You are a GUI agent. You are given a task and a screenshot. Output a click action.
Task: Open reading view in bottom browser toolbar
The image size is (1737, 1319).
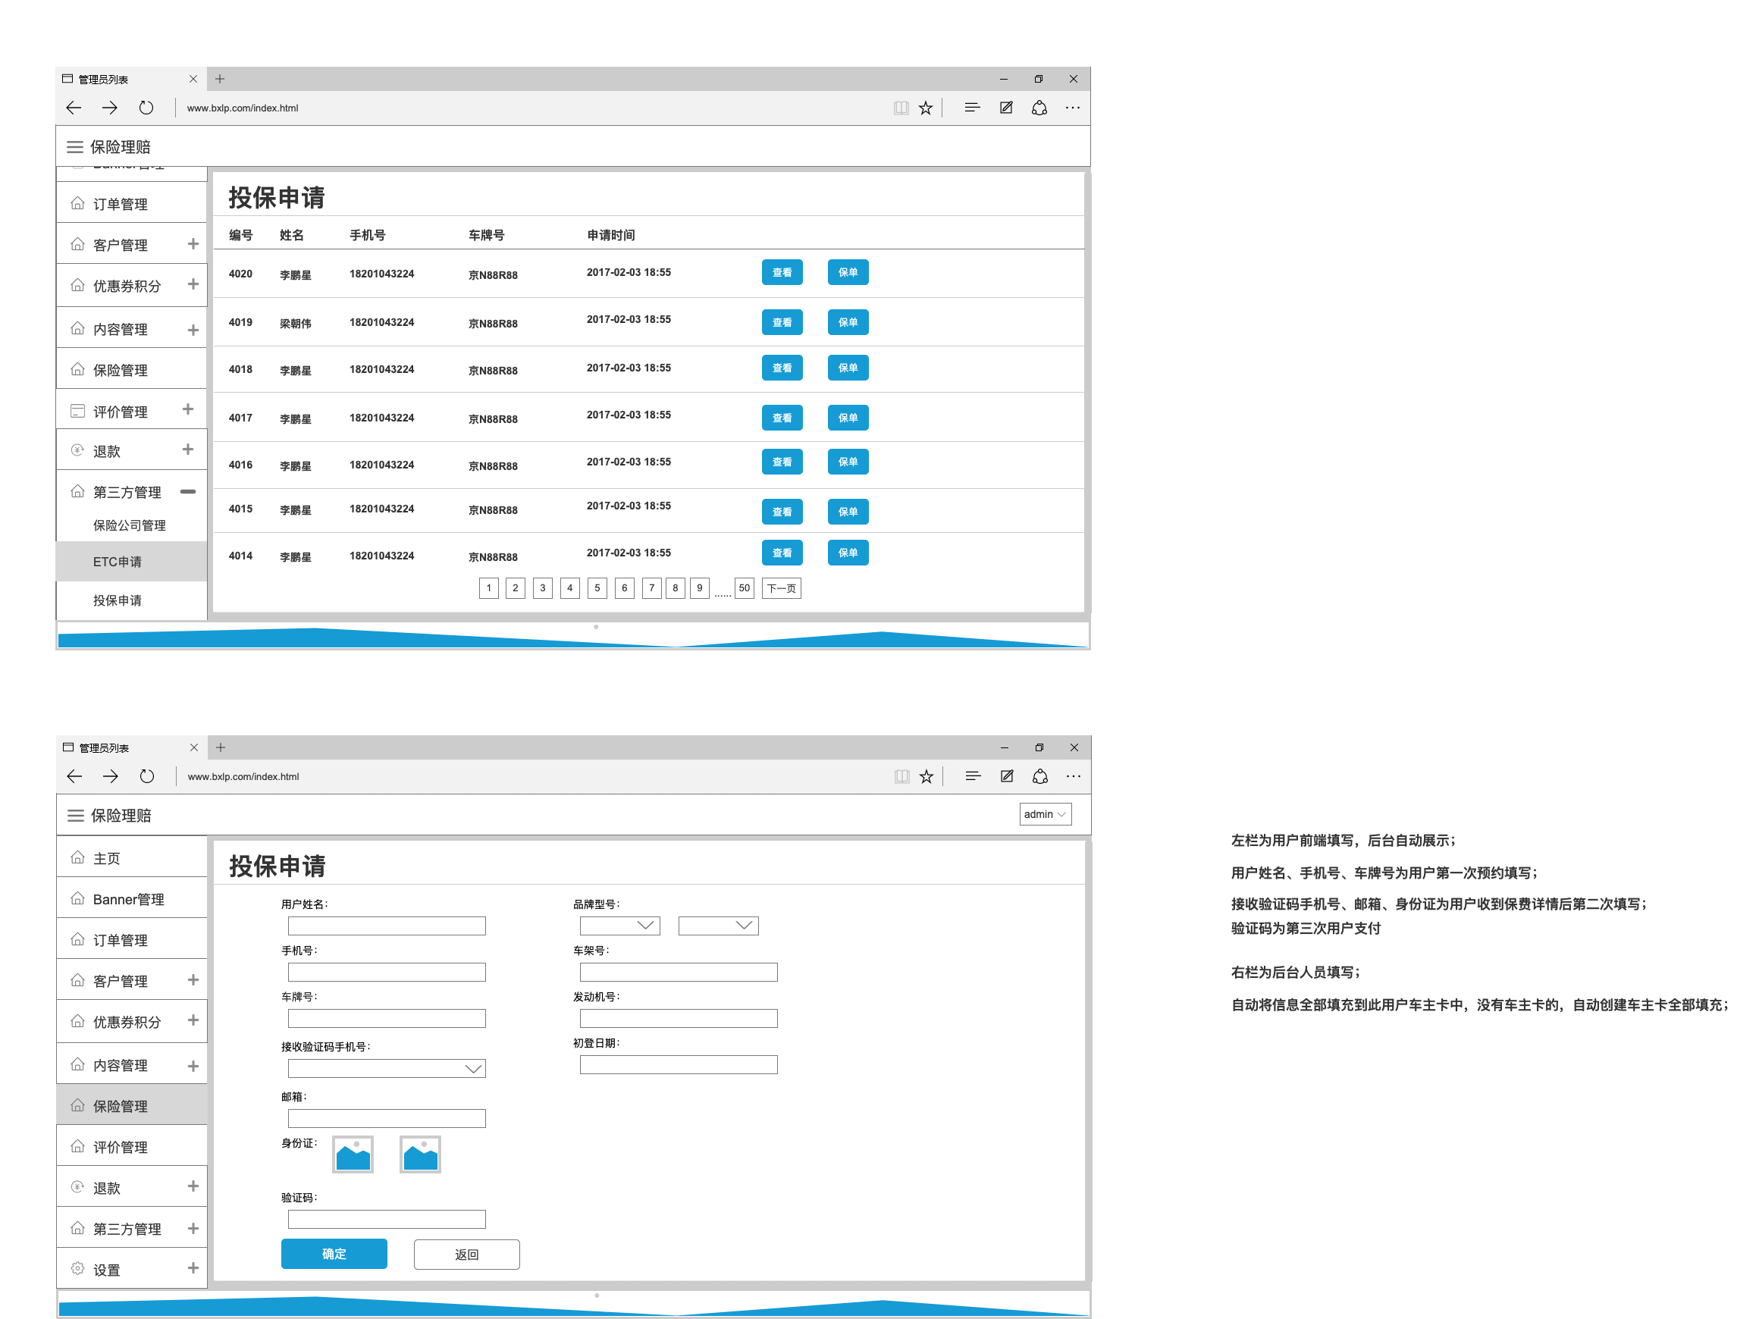point(902,776)
